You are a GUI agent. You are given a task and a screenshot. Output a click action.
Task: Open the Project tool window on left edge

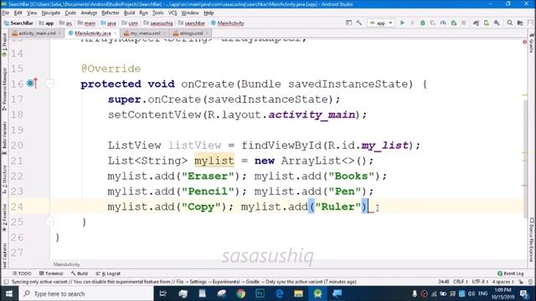click(4, 45)
